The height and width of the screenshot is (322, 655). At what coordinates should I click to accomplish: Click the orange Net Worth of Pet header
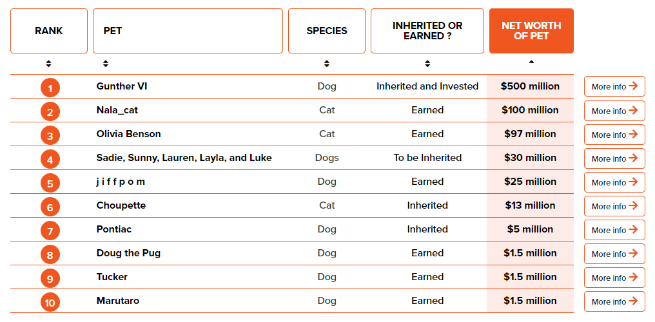[531, 31]
